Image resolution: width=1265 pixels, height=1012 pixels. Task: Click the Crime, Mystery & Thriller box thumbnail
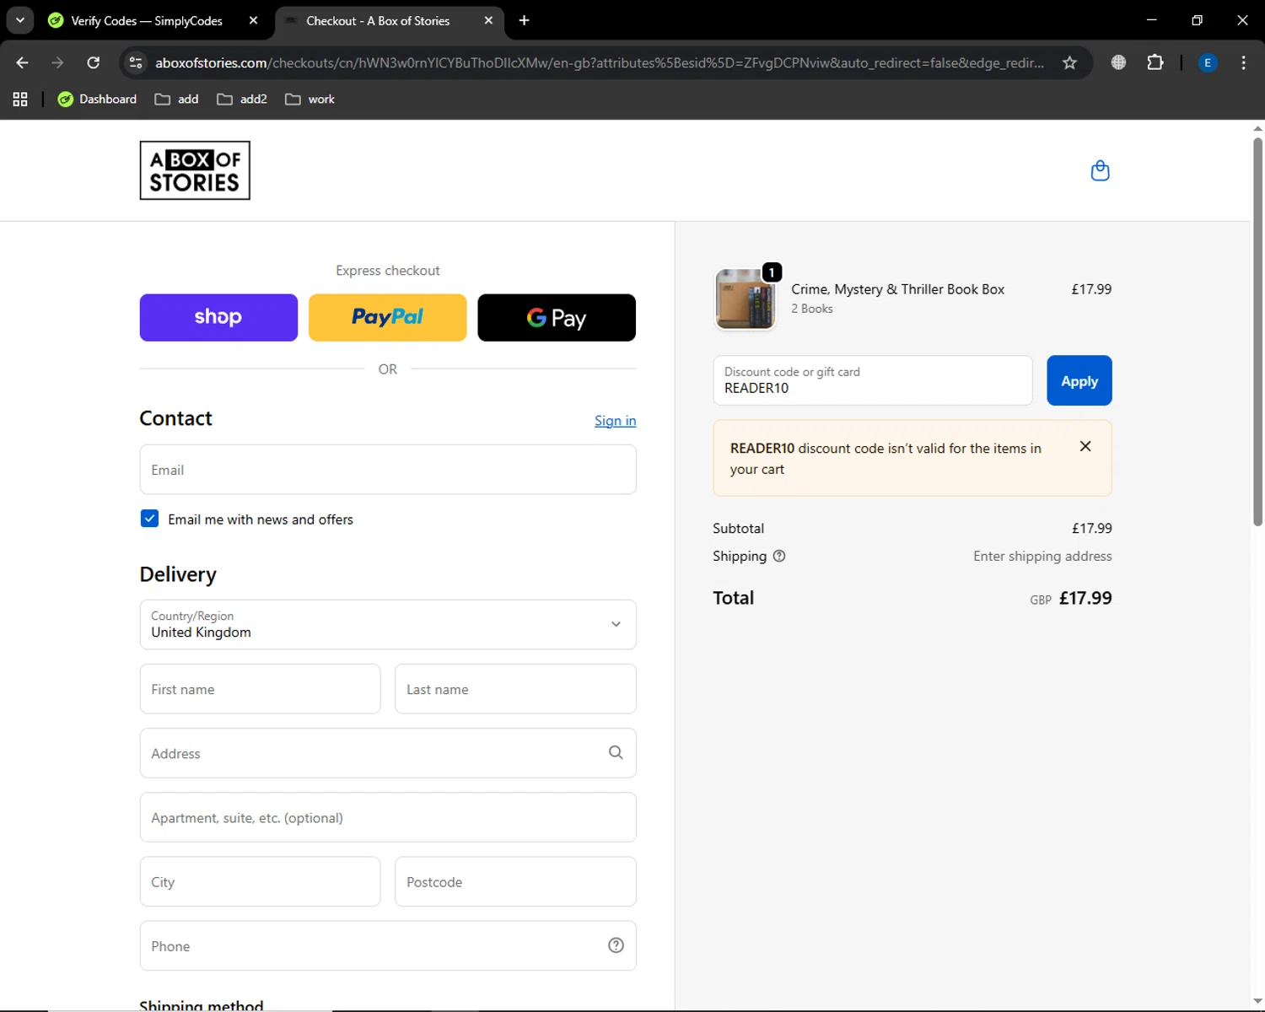click(x=745, y=299)
